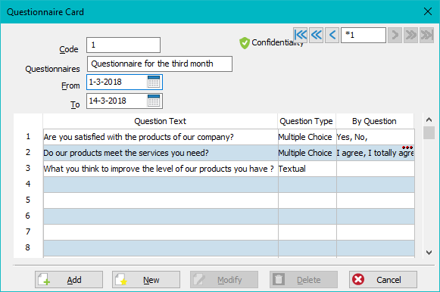
Task: Open the To date calendar picker
Action: point(154,101)
